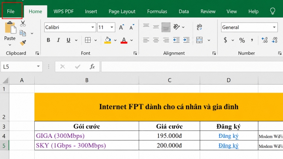Increase indent
Image resolution: width=283 pixels, height=159 pixels.
pyautogui.click(x=186, y=40)
